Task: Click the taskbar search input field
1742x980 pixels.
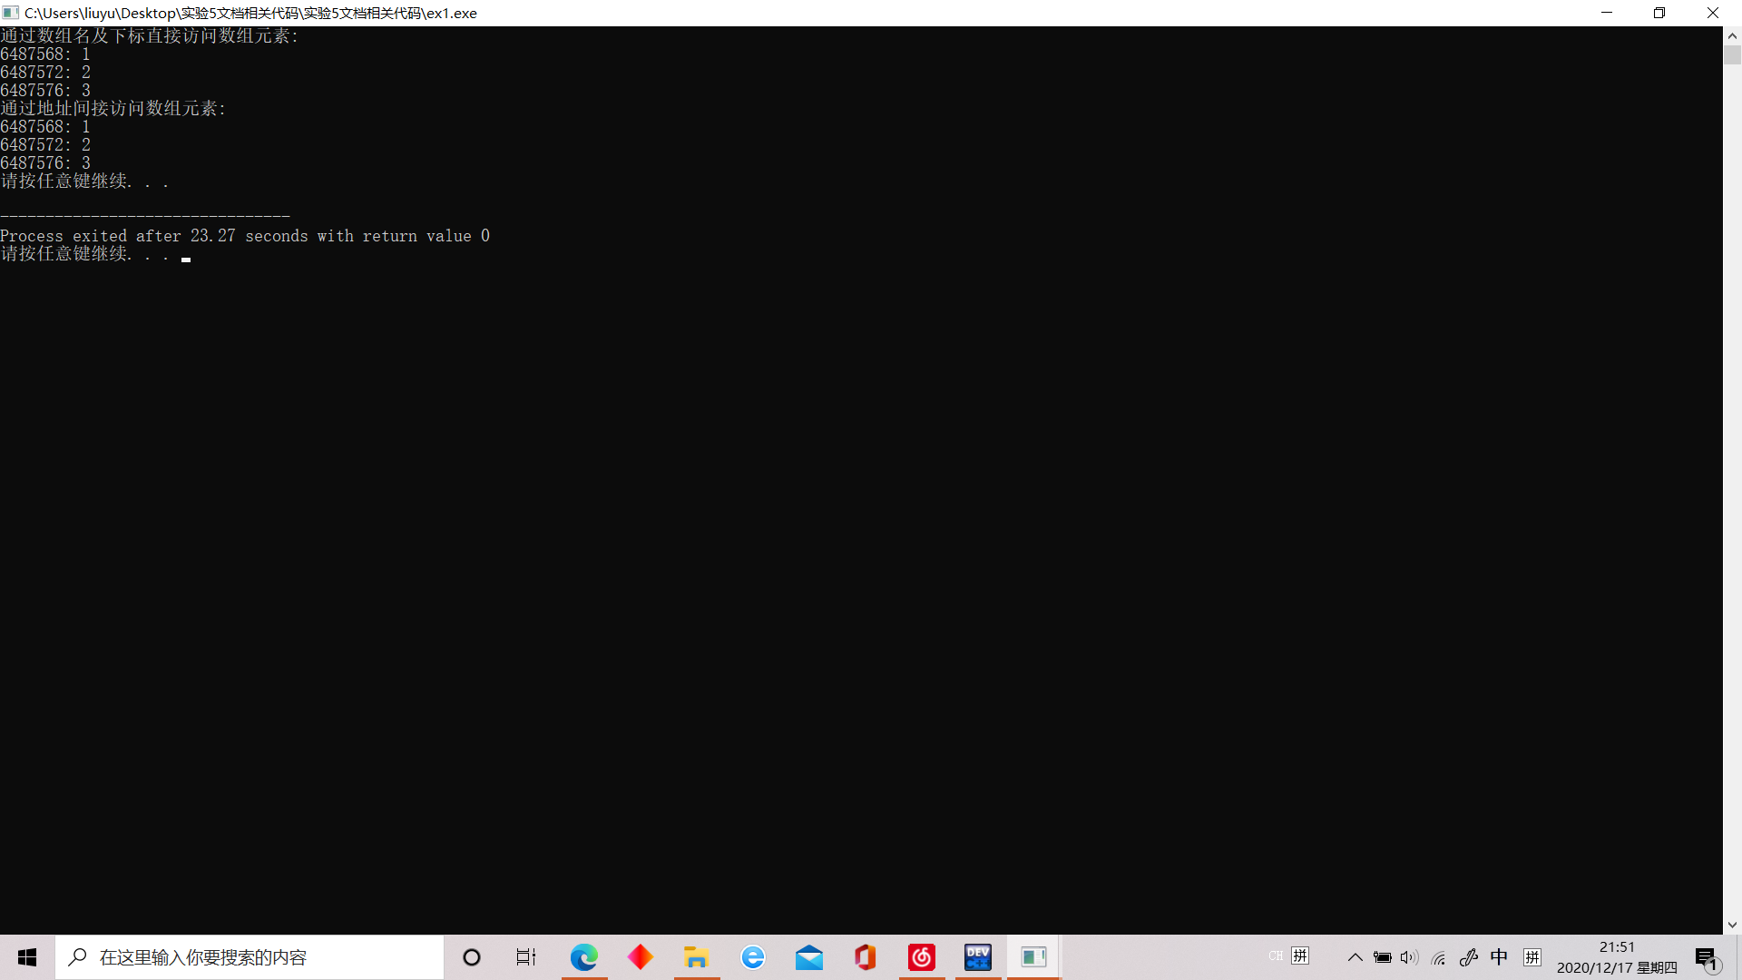Action: (x=250, y=957)
